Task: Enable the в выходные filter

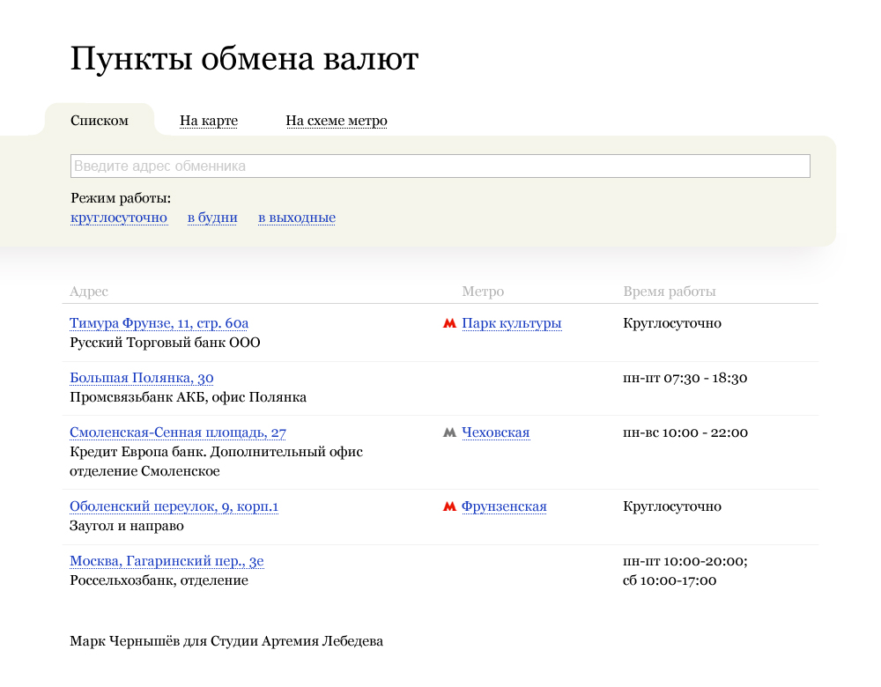Action: point(297,218)
